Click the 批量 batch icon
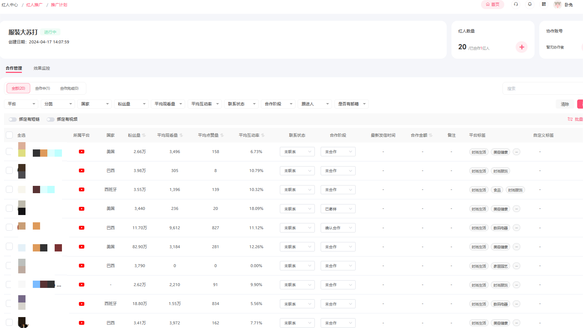Screen dimensions: 583x328 click(570, 119)
